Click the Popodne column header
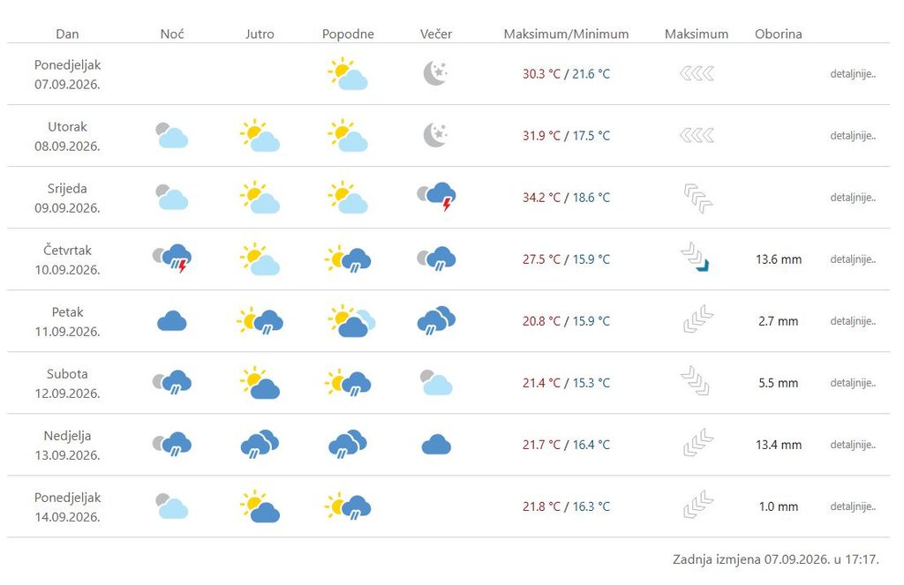The image size is (904, 585). click(x=348, y=34)
